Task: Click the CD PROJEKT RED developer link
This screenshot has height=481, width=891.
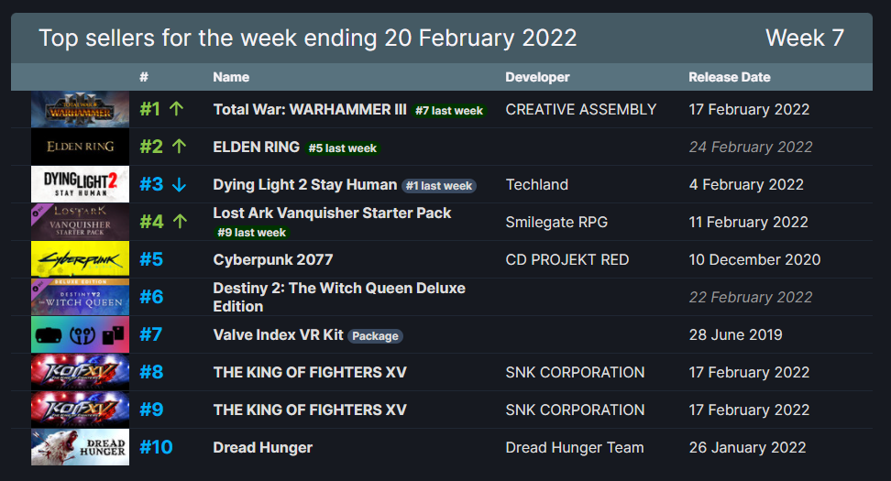Action: (x=566, y=259)
